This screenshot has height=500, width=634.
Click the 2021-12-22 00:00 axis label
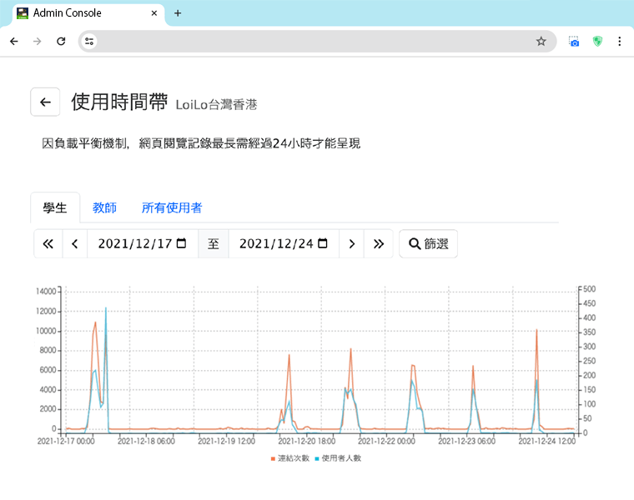[386, 441]
